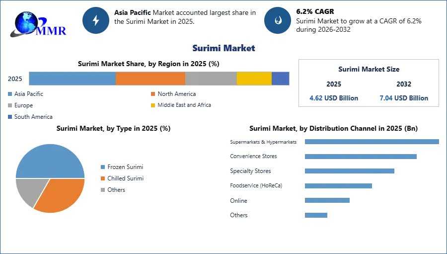Click the "South America" legend label
The width and height of the screenshot is (447, 254).
33,117
